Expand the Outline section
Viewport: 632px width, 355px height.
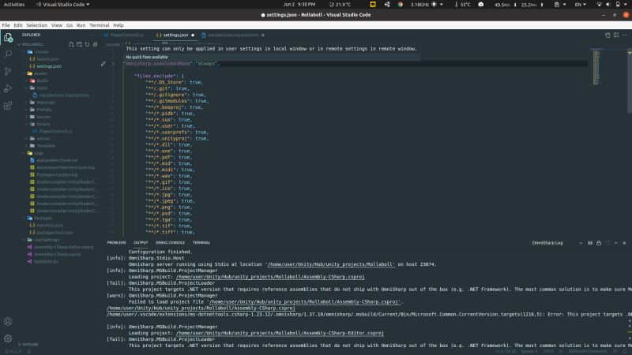click(30, 345)
